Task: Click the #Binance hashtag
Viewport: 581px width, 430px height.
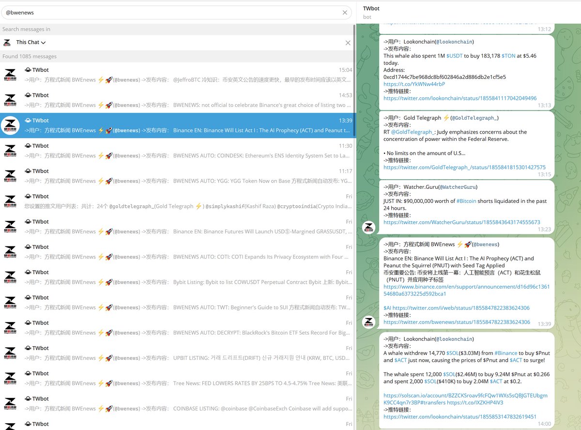Action: [505, 353]
